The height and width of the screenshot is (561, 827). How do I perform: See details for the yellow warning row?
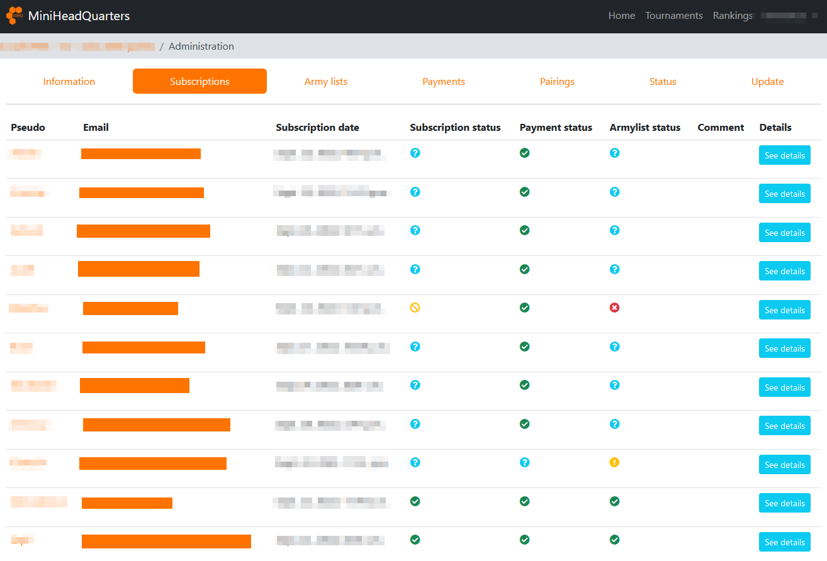[784, 465]
